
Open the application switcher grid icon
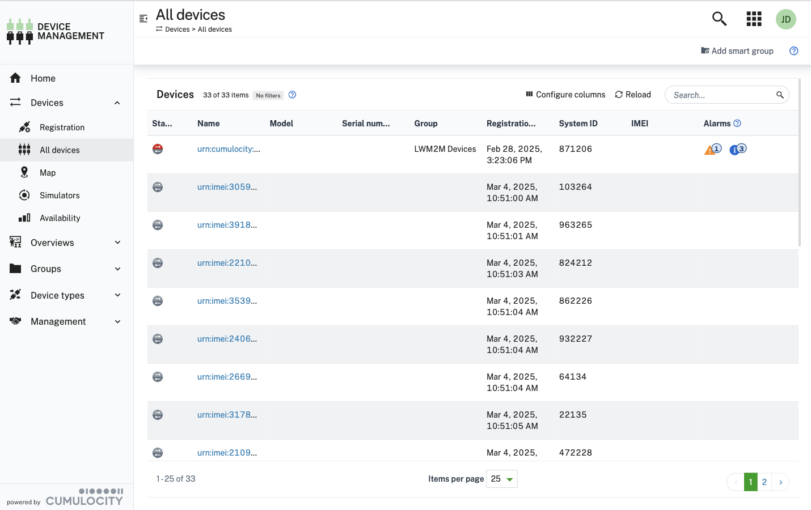[754, 19]
